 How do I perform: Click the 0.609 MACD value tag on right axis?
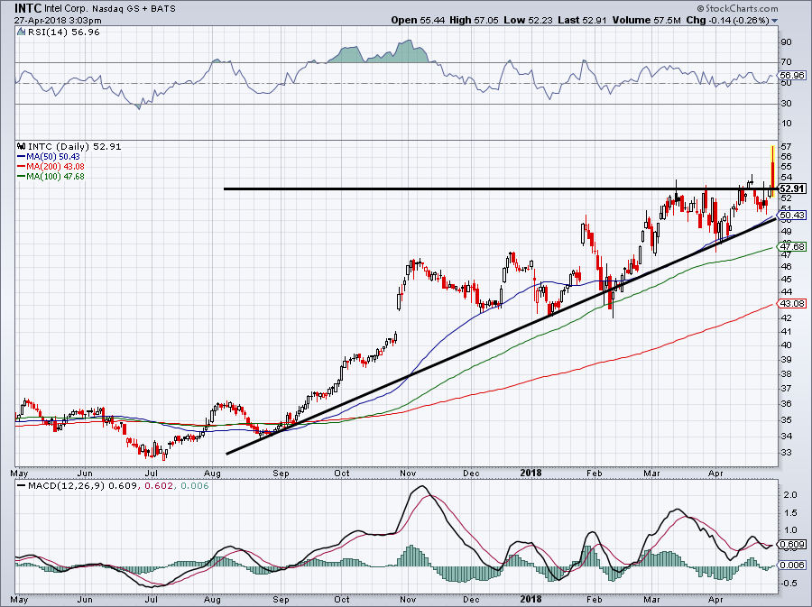pos(793,545)
